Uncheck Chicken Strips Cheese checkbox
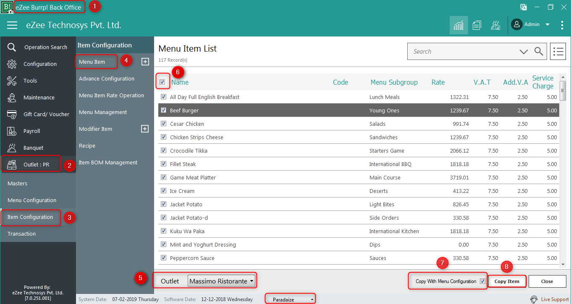This screenshot has width=571, height=304. click(x=164, y=137)
